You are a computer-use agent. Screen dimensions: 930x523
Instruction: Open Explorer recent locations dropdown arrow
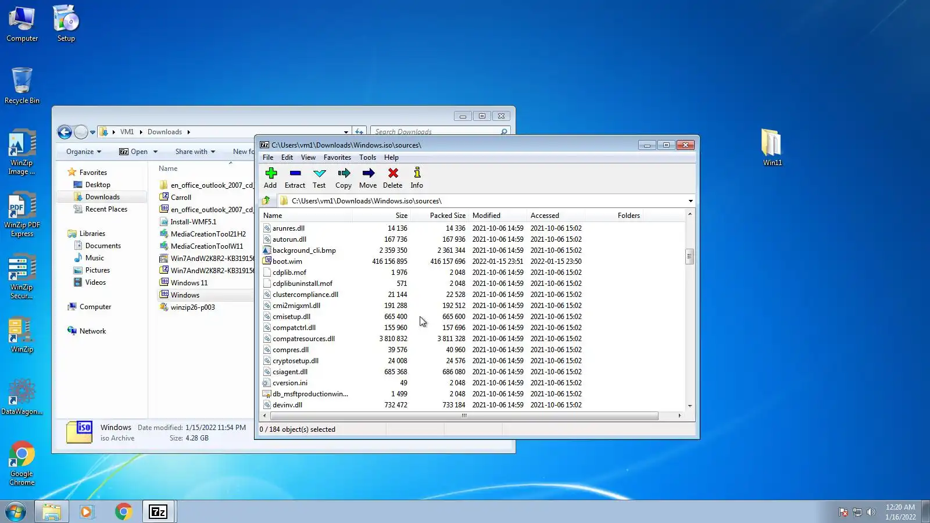(x=92, y=132)
